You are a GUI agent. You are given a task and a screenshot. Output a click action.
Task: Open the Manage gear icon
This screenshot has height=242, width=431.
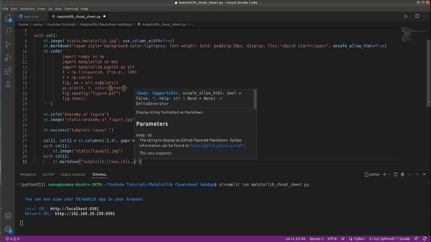coord(8,229)
